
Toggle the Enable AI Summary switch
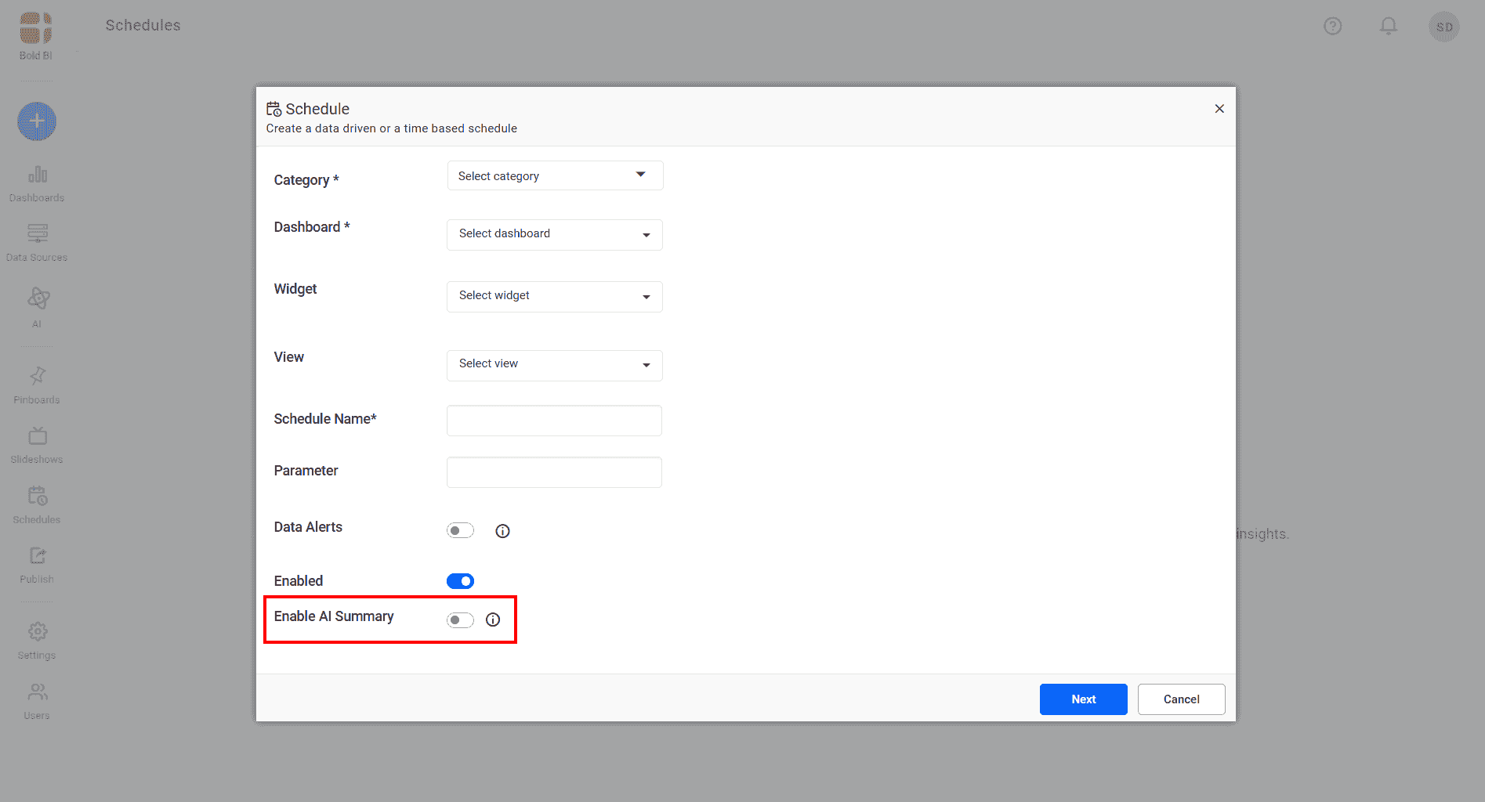[460, 620]
